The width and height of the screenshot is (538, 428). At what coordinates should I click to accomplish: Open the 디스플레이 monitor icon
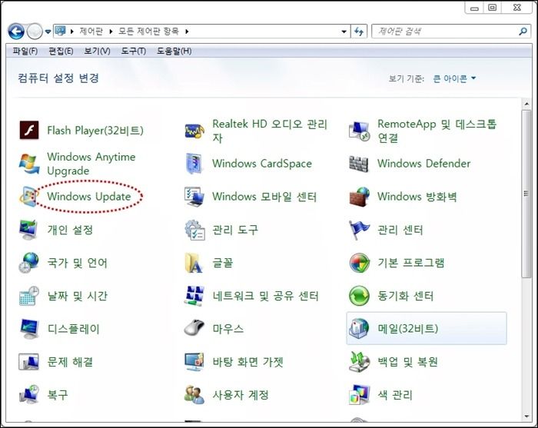click(29, 329)
